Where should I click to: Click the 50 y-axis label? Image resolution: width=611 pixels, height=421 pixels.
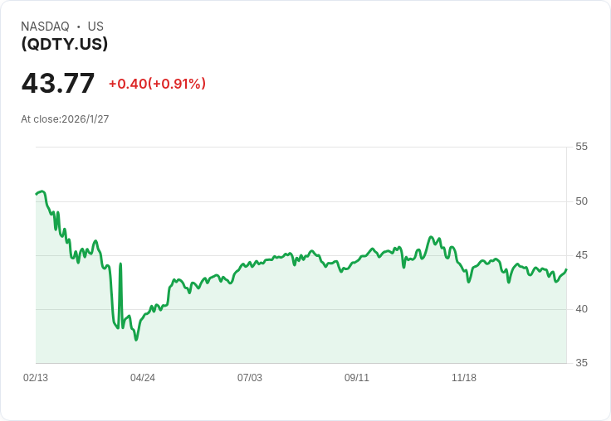click(x=581, y=201)
